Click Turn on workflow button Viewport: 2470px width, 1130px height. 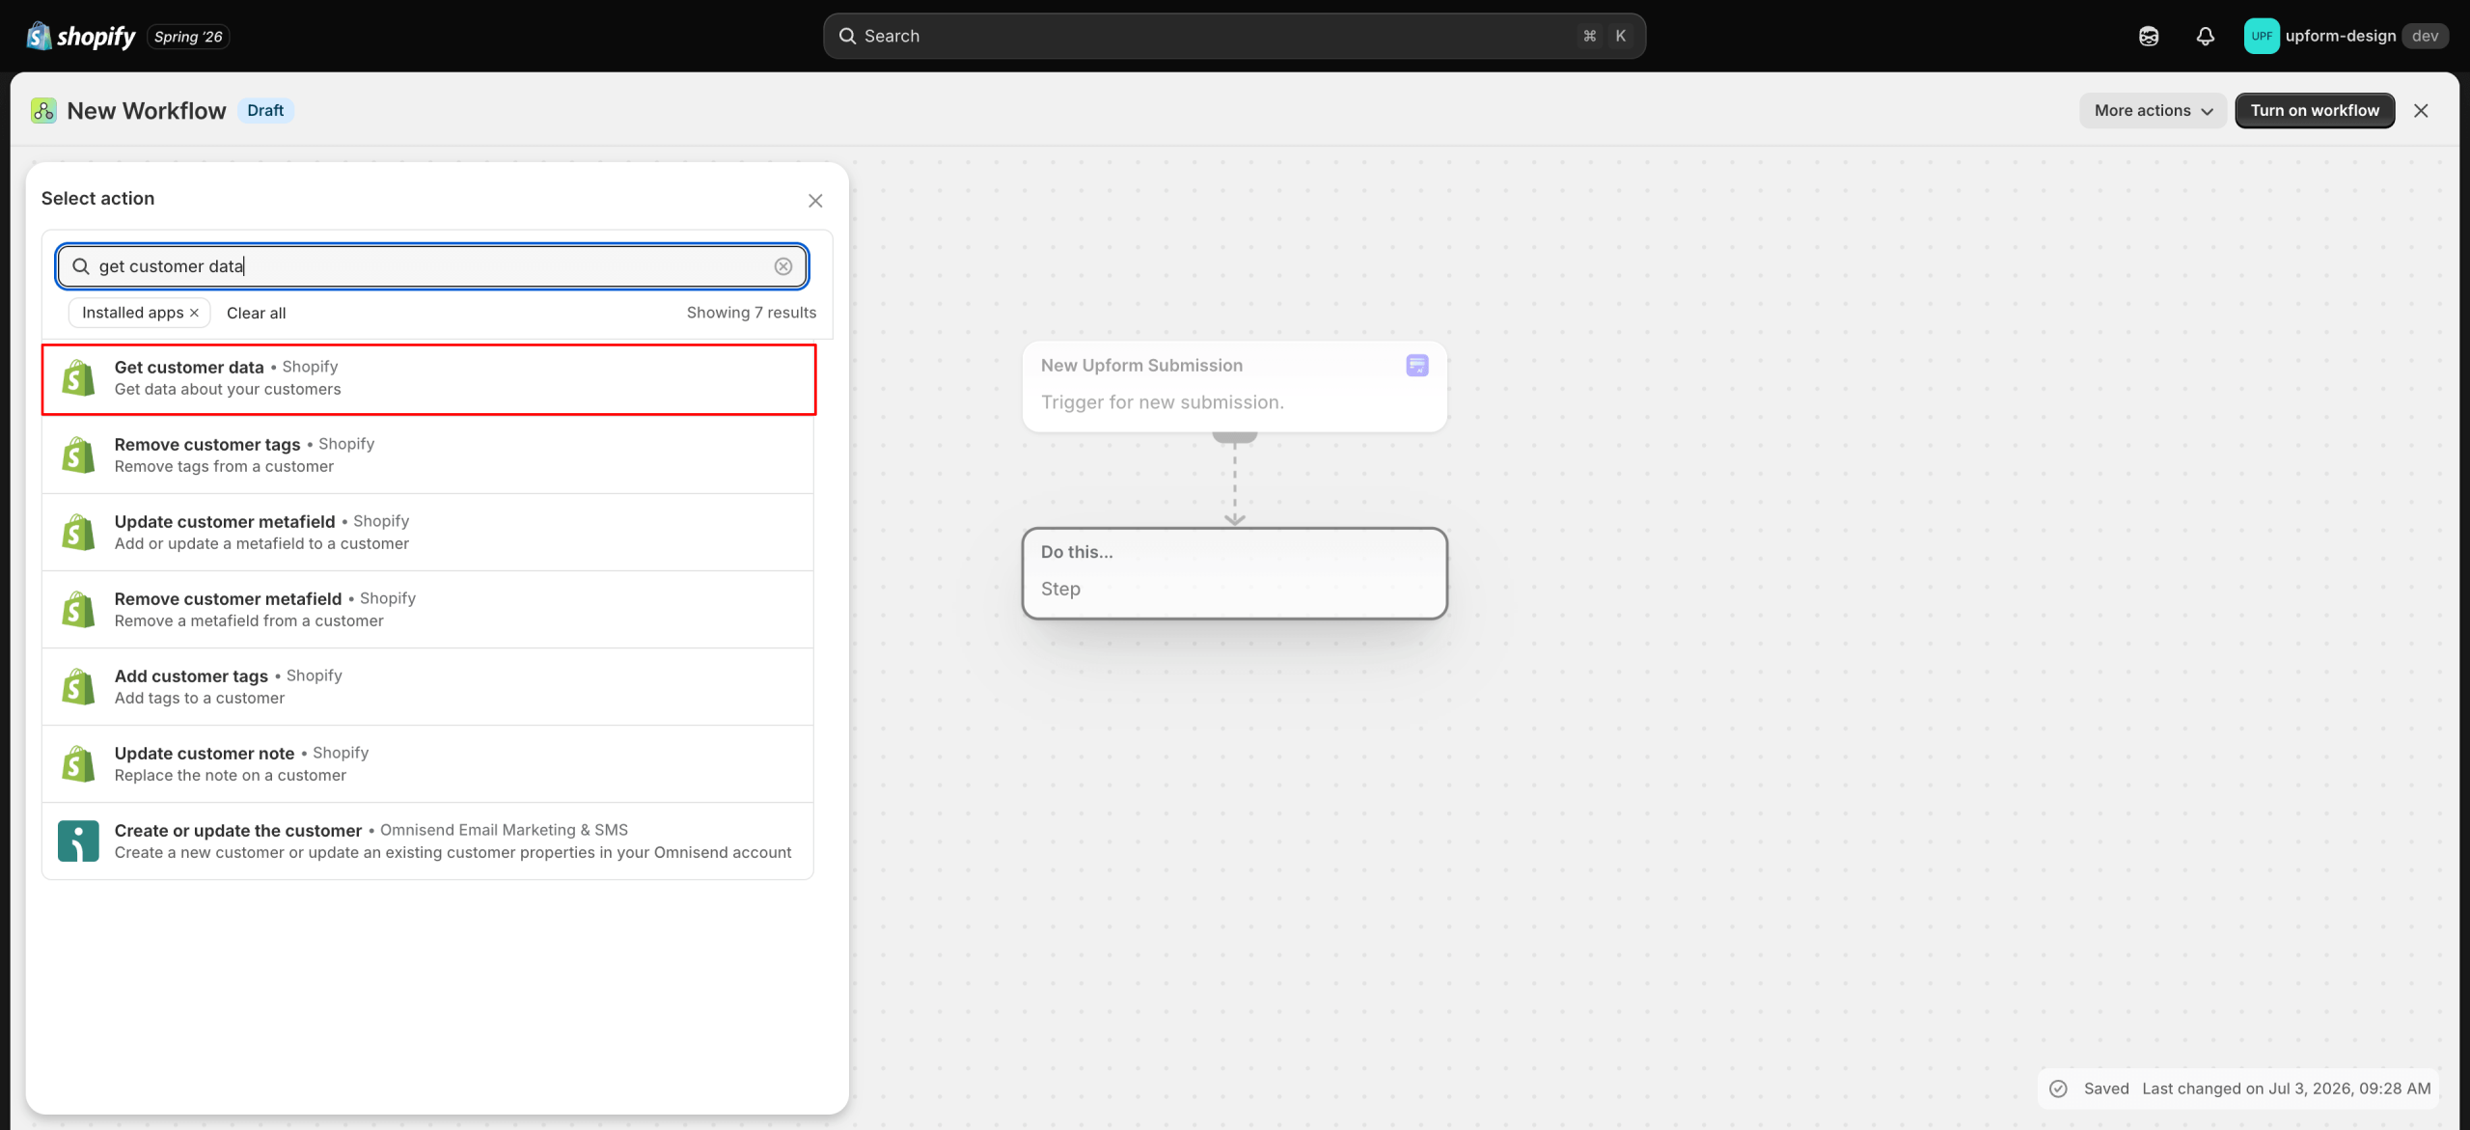coord(2315,110)
